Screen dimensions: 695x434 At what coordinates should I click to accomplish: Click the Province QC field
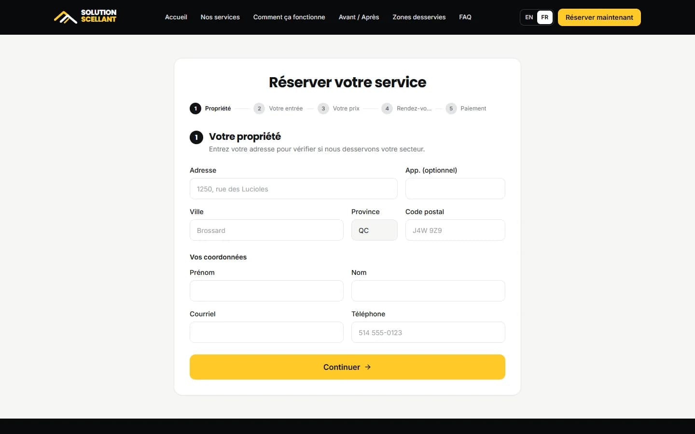[375, 230]
